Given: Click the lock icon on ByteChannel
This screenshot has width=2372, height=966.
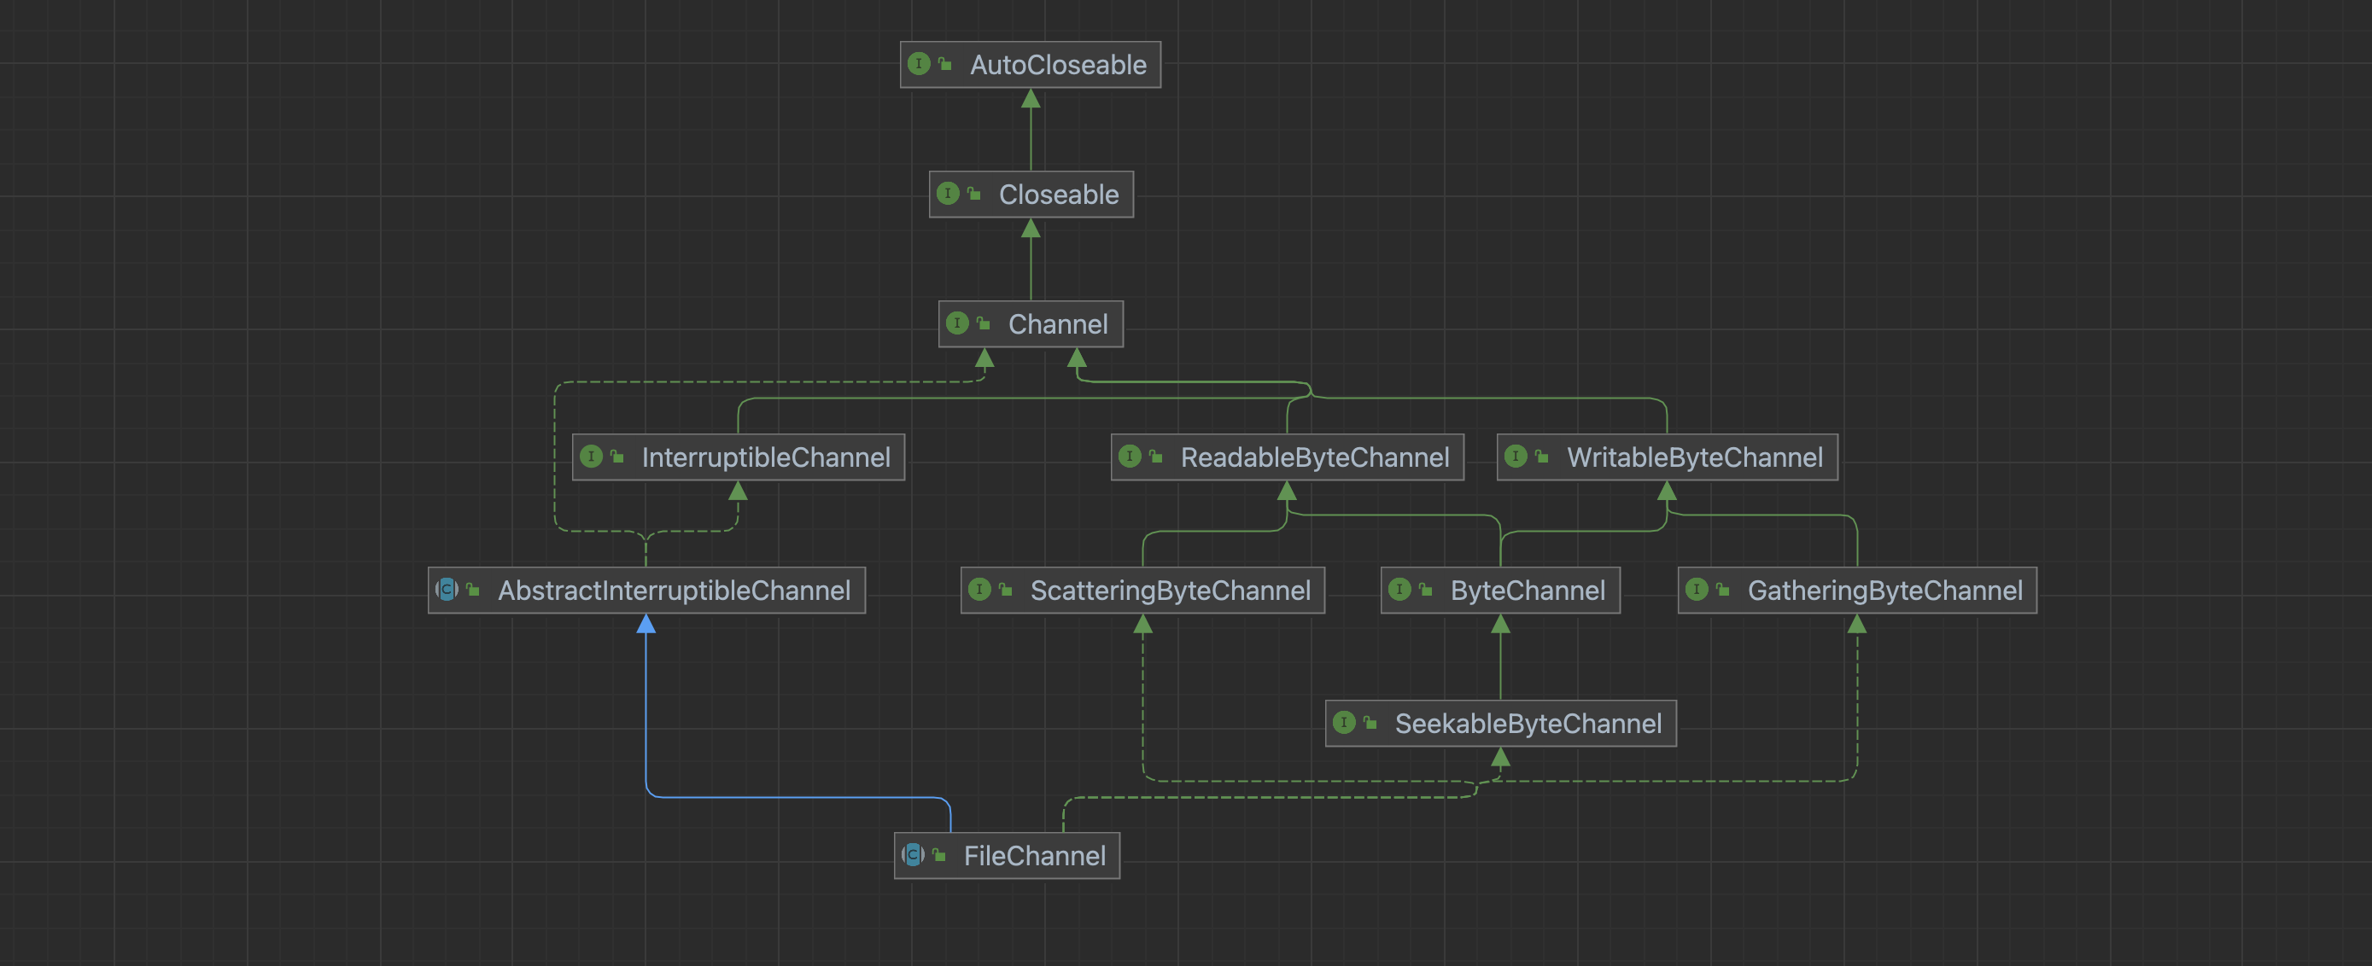Looking at the screenshot, I should coord(1425,590).
